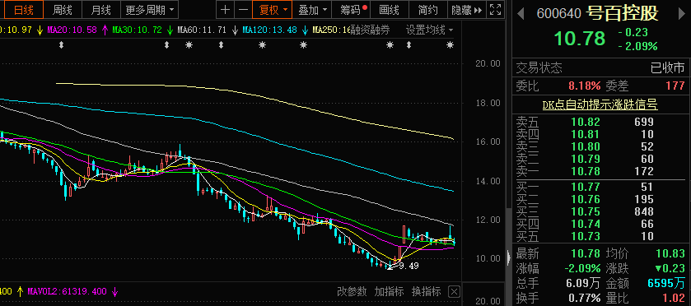
Task: Click the first up-down arrow event marker
Action: click(x=61, y=45)
